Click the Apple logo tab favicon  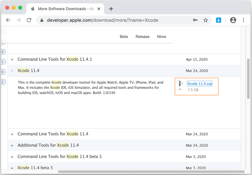[x=33, y=9]
